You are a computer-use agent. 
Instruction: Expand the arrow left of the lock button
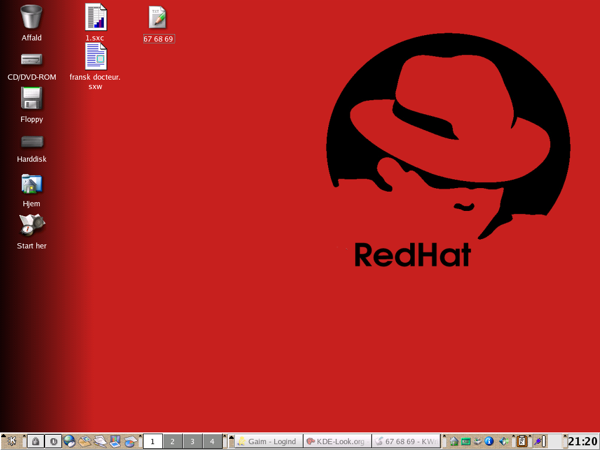[x=24, y=436]
